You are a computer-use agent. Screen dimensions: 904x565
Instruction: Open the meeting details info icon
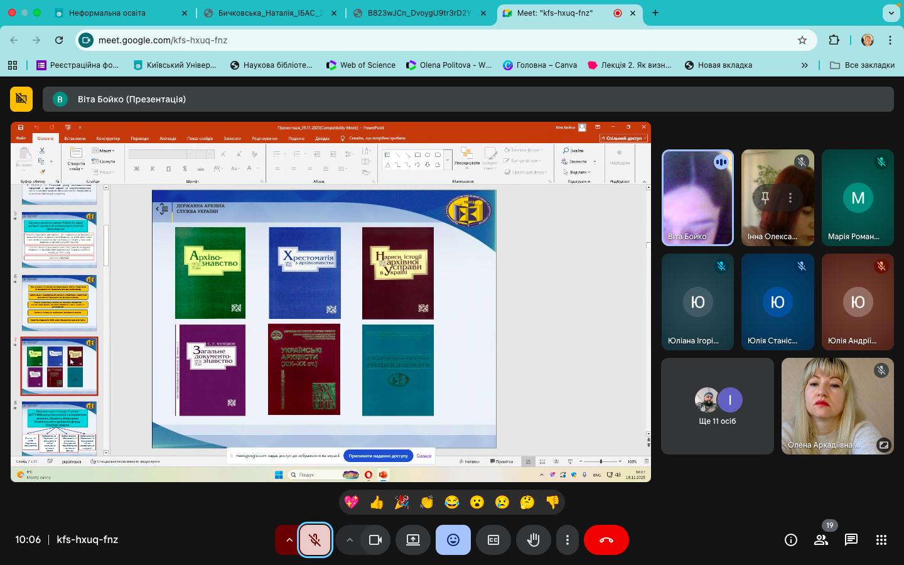click(x=791, y=540)
